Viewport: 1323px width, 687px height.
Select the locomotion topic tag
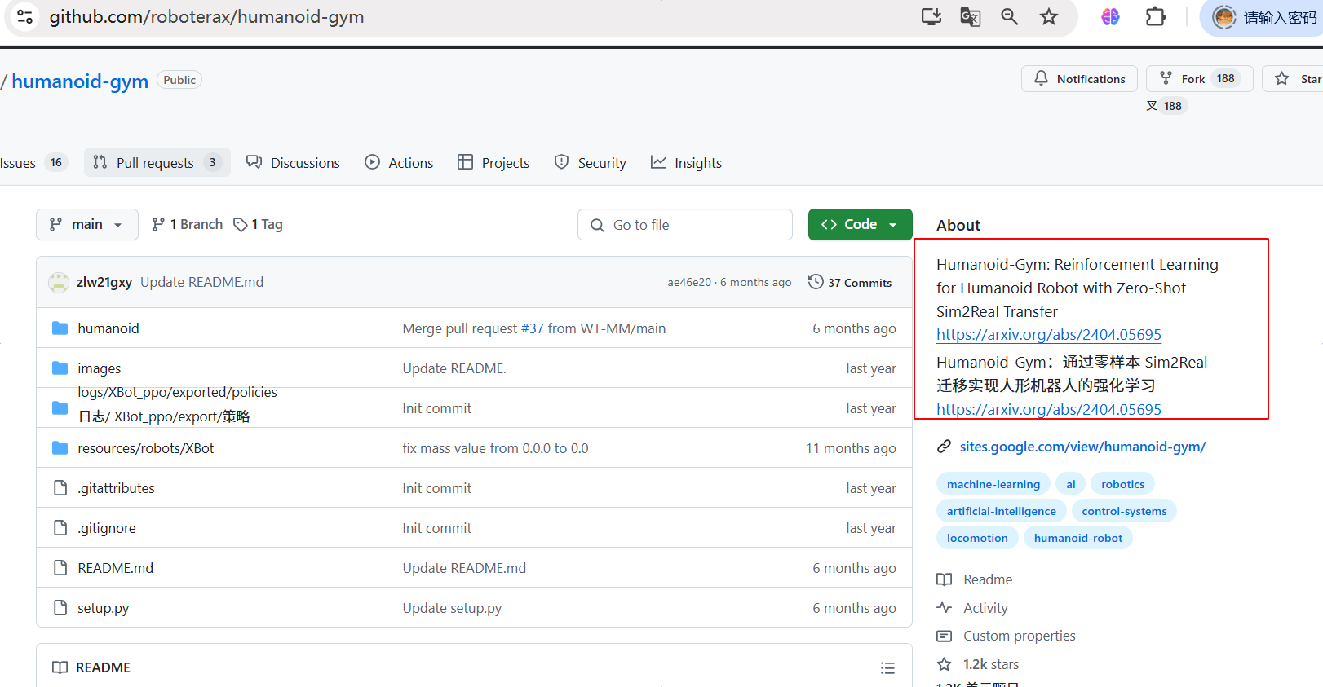pyautogui.click(x=977, y=538)
